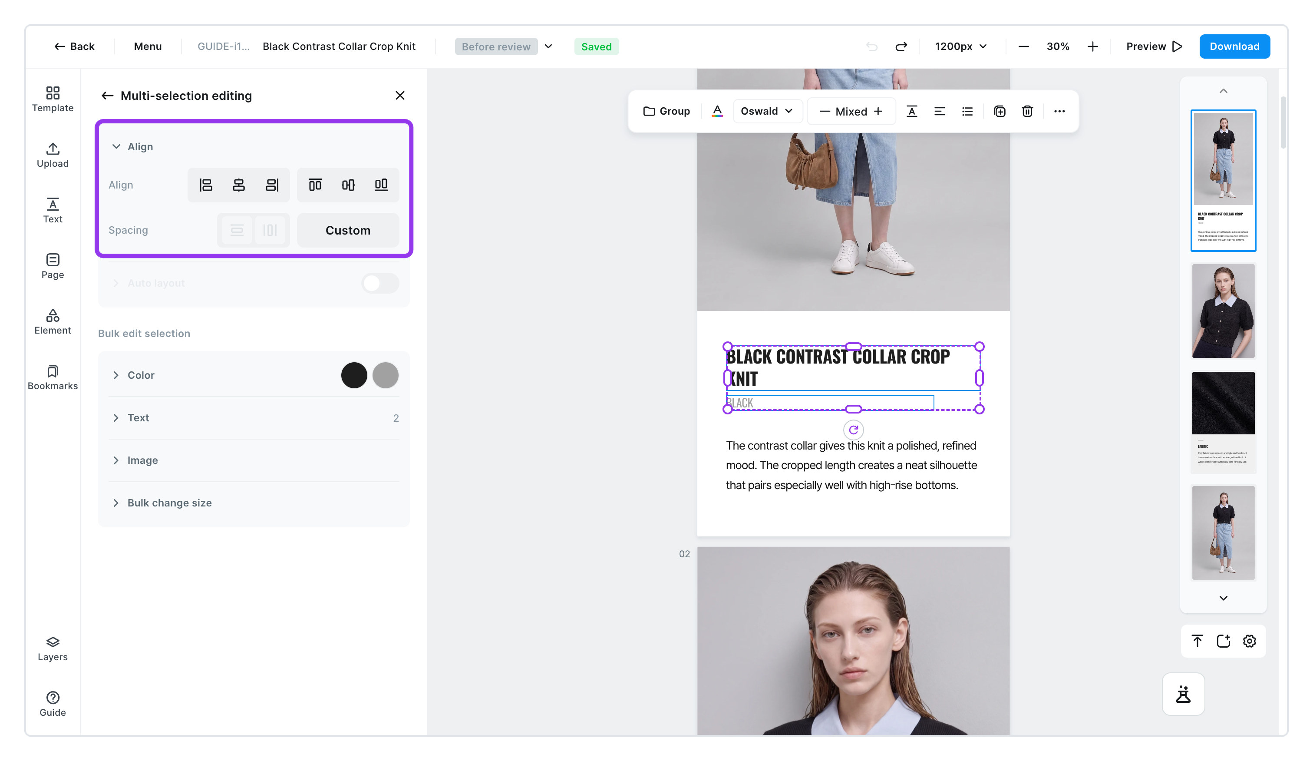1313x761 pixels.
Task: Open the Template sidebar tab
Action: coord(53,99)
